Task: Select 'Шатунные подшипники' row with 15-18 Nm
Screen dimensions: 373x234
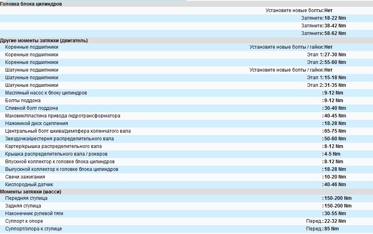Action: click(187, 78)
